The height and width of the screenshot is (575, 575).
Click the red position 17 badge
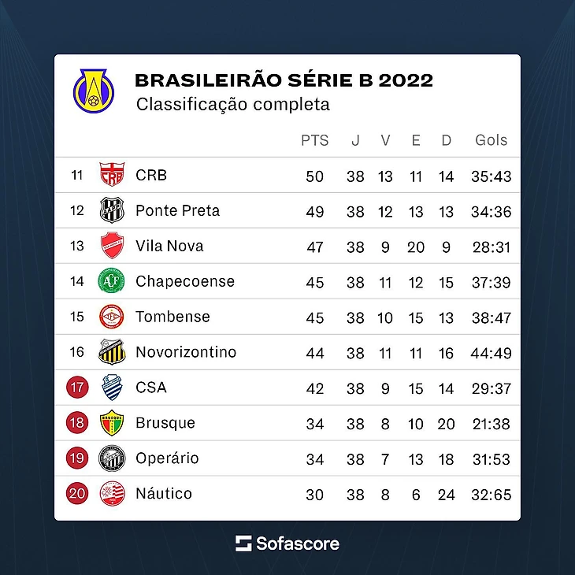(x=77, y=388)
